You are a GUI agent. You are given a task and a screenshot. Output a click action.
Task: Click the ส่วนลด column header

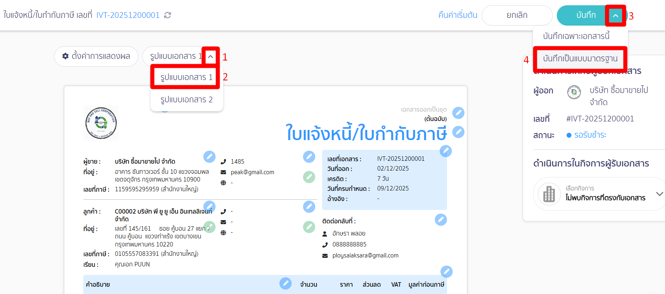pos(371,285)
